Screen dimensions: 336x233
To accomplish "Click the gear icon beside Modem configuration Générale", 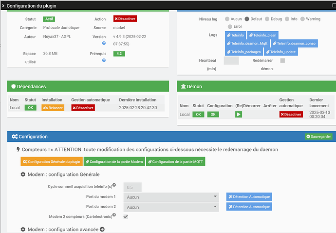I will coord(23,174).
